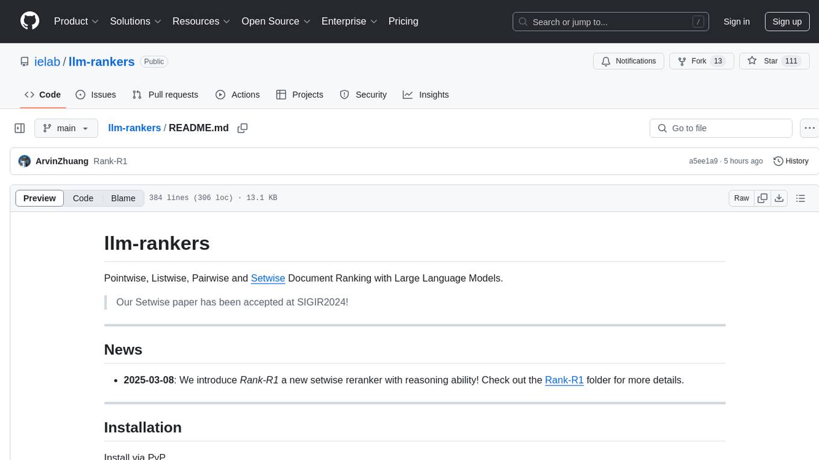Viewport: 819px width, 460px height.
Task: Switch to the Blame view
Action: point(123,198)
